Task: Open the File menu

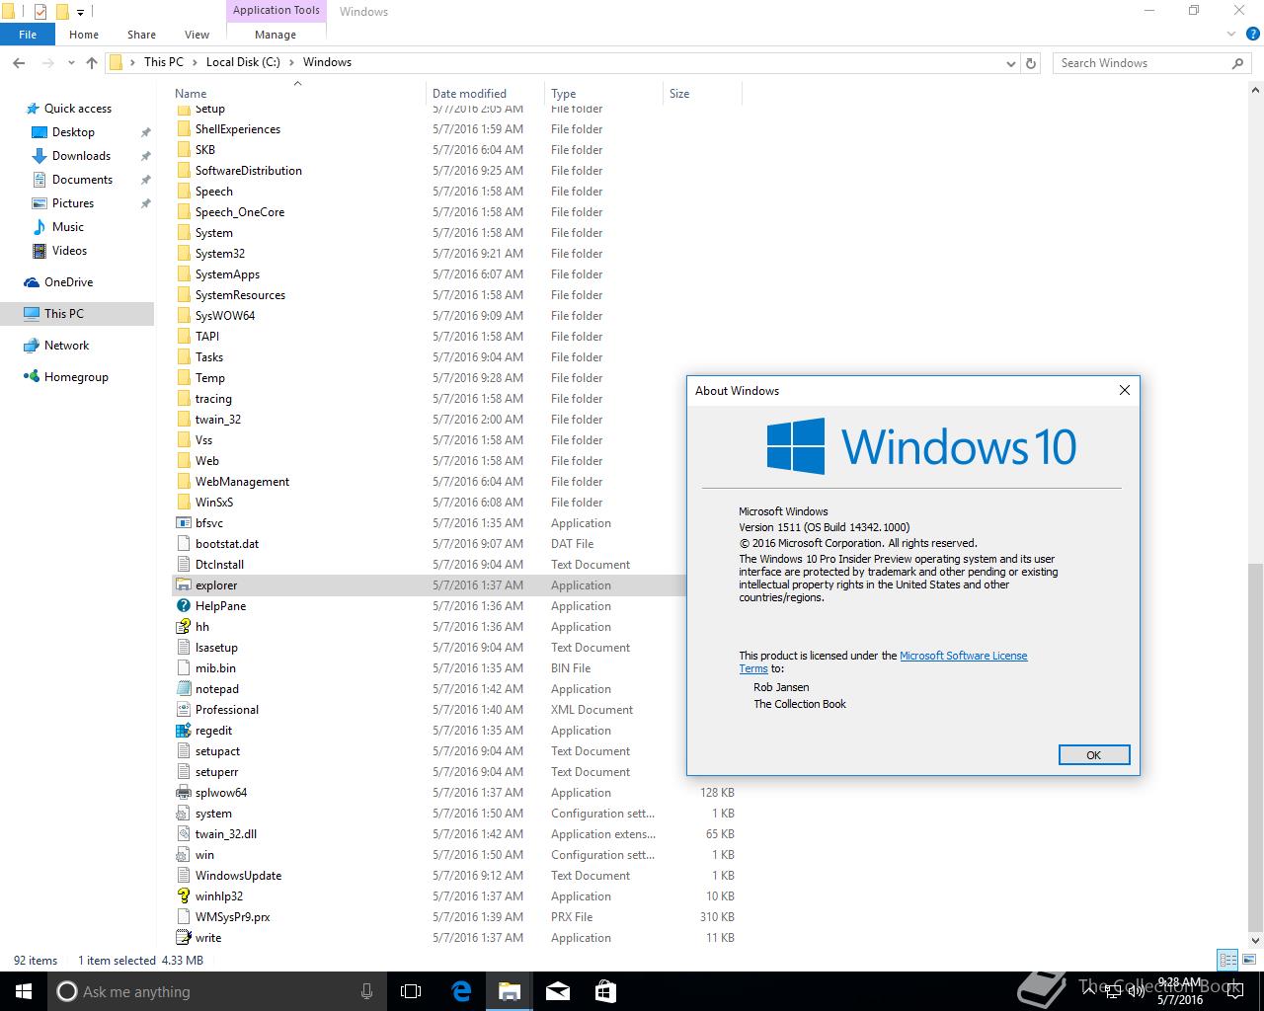Action: point(28,35)
